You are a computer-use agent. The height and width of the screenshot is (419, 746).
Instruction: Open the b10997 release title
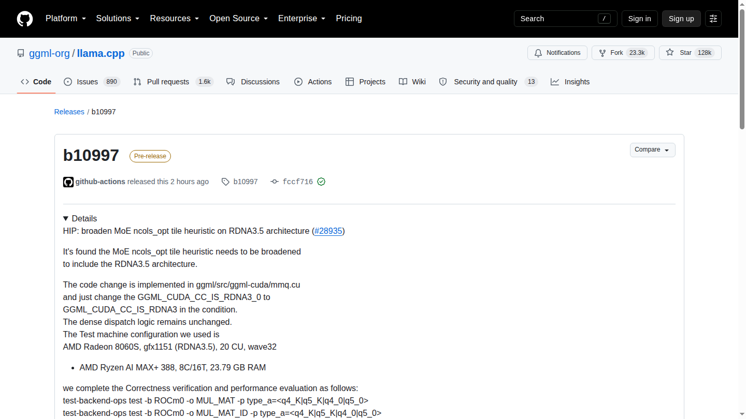[x=91, y=155]
